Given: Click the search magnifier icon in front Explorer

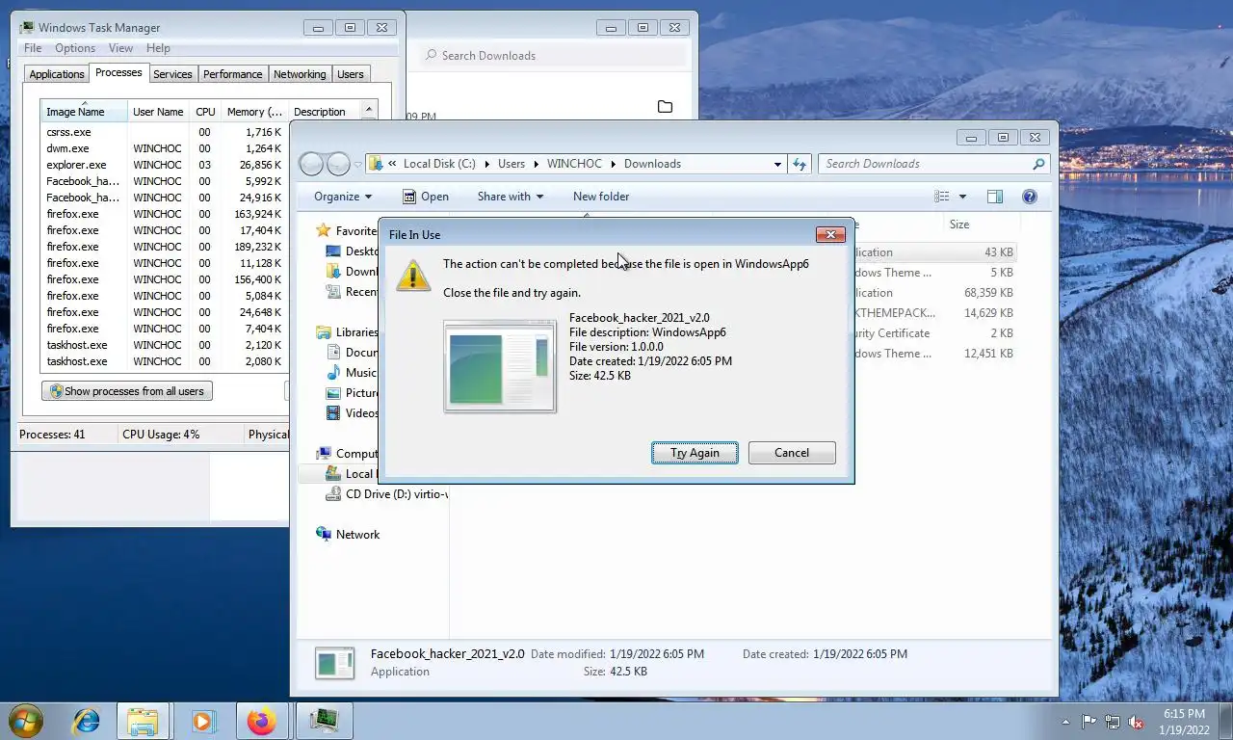Looking at the screenshot, I should pyautogui.click(x=1038, y=164).
